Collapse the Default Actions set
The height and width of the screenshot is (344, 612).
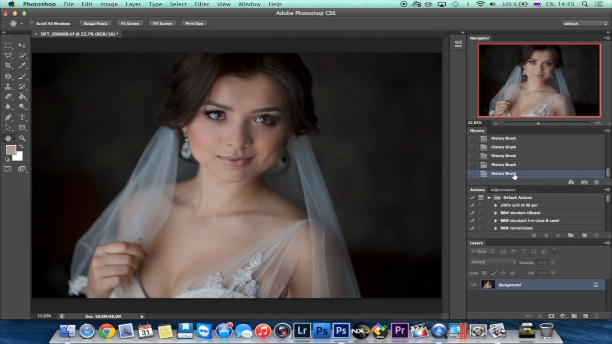(489, 197)
